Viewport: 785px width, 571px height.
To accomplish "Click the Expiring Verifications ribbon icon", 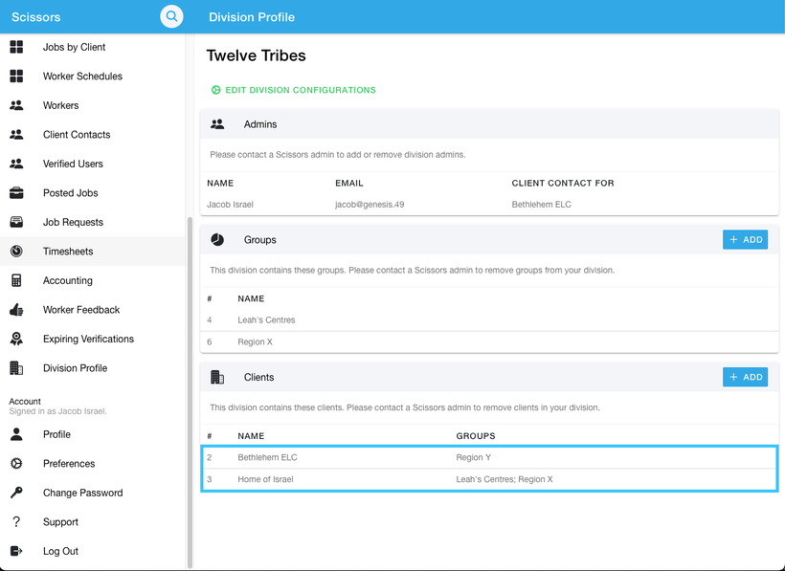I will pyautogui.click(x=16, y=339).
